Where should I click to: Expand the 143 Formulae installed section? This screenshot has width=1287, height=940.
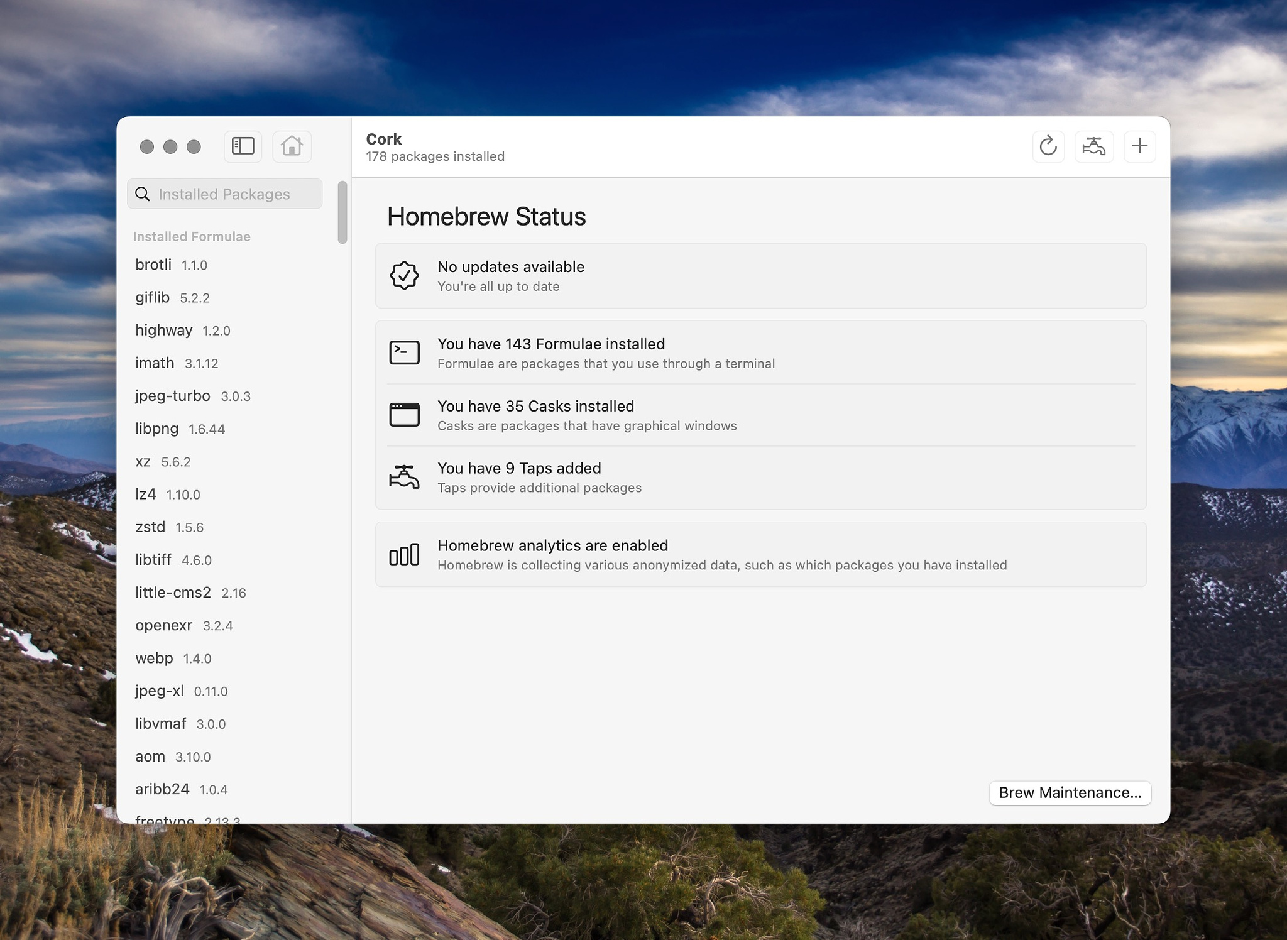[x=760, y=352]
